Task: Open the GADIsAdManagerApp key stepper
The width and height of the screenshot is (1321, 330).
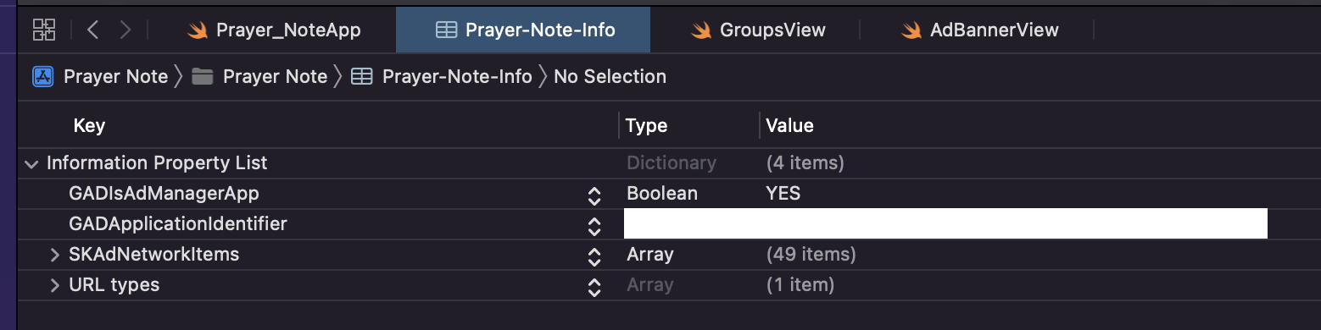Action: [x=594, y=195]
